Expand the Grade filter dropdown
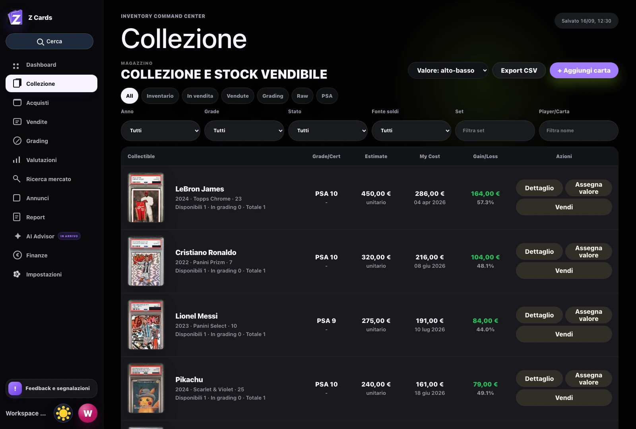Image resolution: width=636 pixels, height=429 pixels. [x=244, y=131]
